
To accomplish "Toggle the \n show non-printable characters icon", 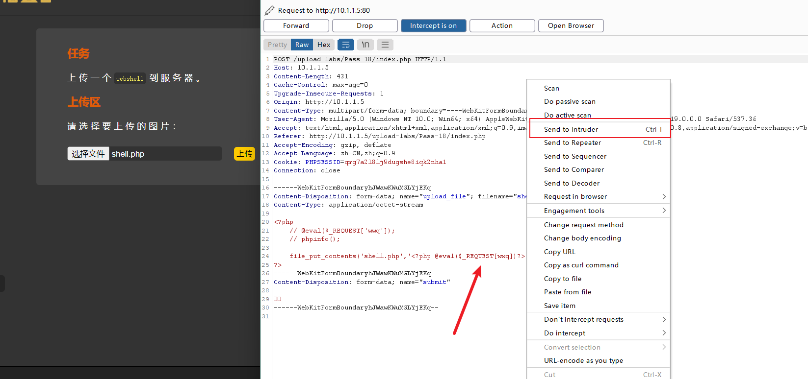I will pyautogui.click(x=365, y=45).
